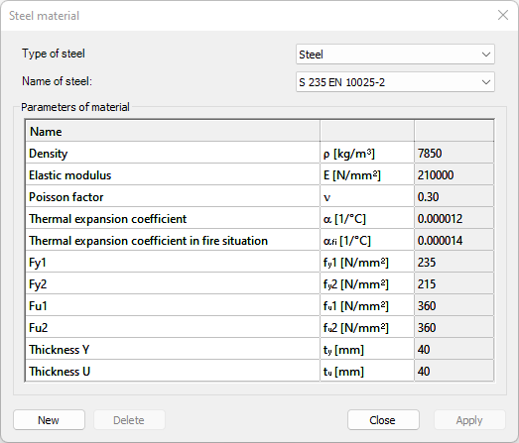Select the Fy2 value 215 cell
The height and width of the screenshot is (443, 519).
tap(454, 284)
